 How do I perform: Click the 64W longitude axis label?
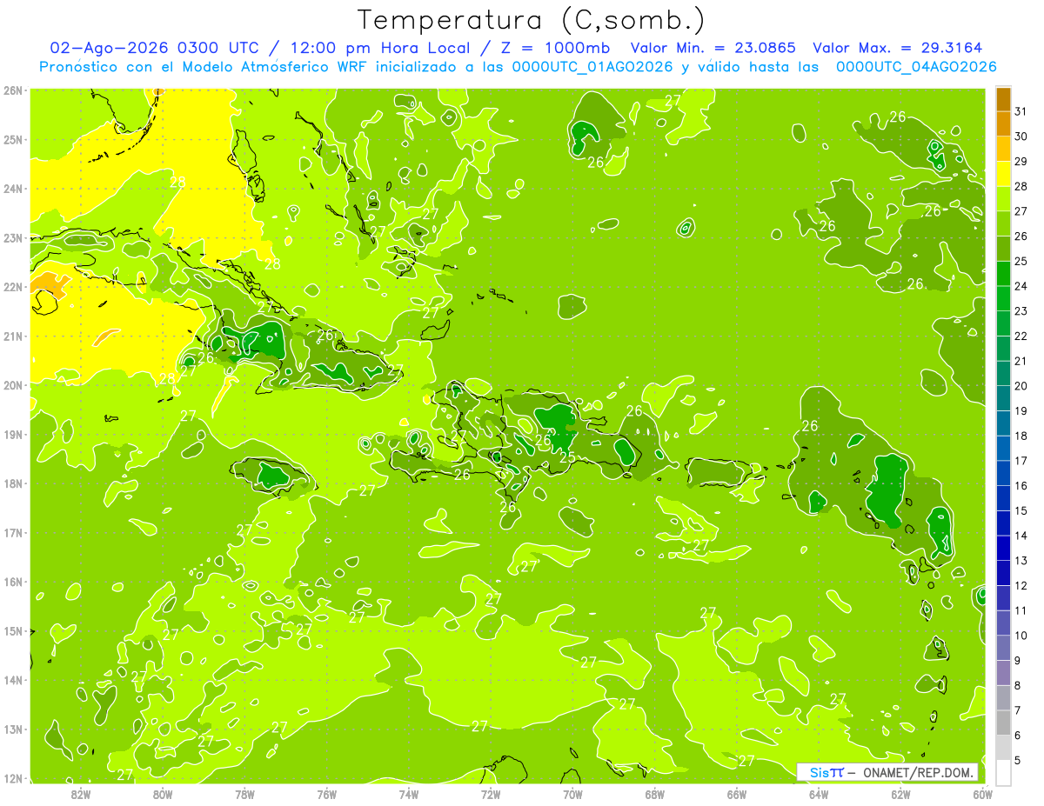pyautogui.click(x=819, y=794)
